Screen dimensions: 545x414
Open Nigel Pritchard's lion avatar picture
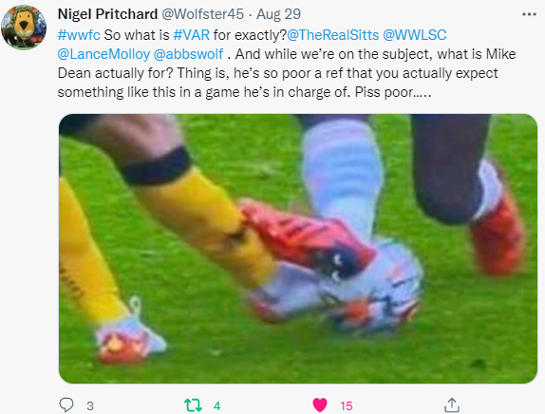coord(24,28)
